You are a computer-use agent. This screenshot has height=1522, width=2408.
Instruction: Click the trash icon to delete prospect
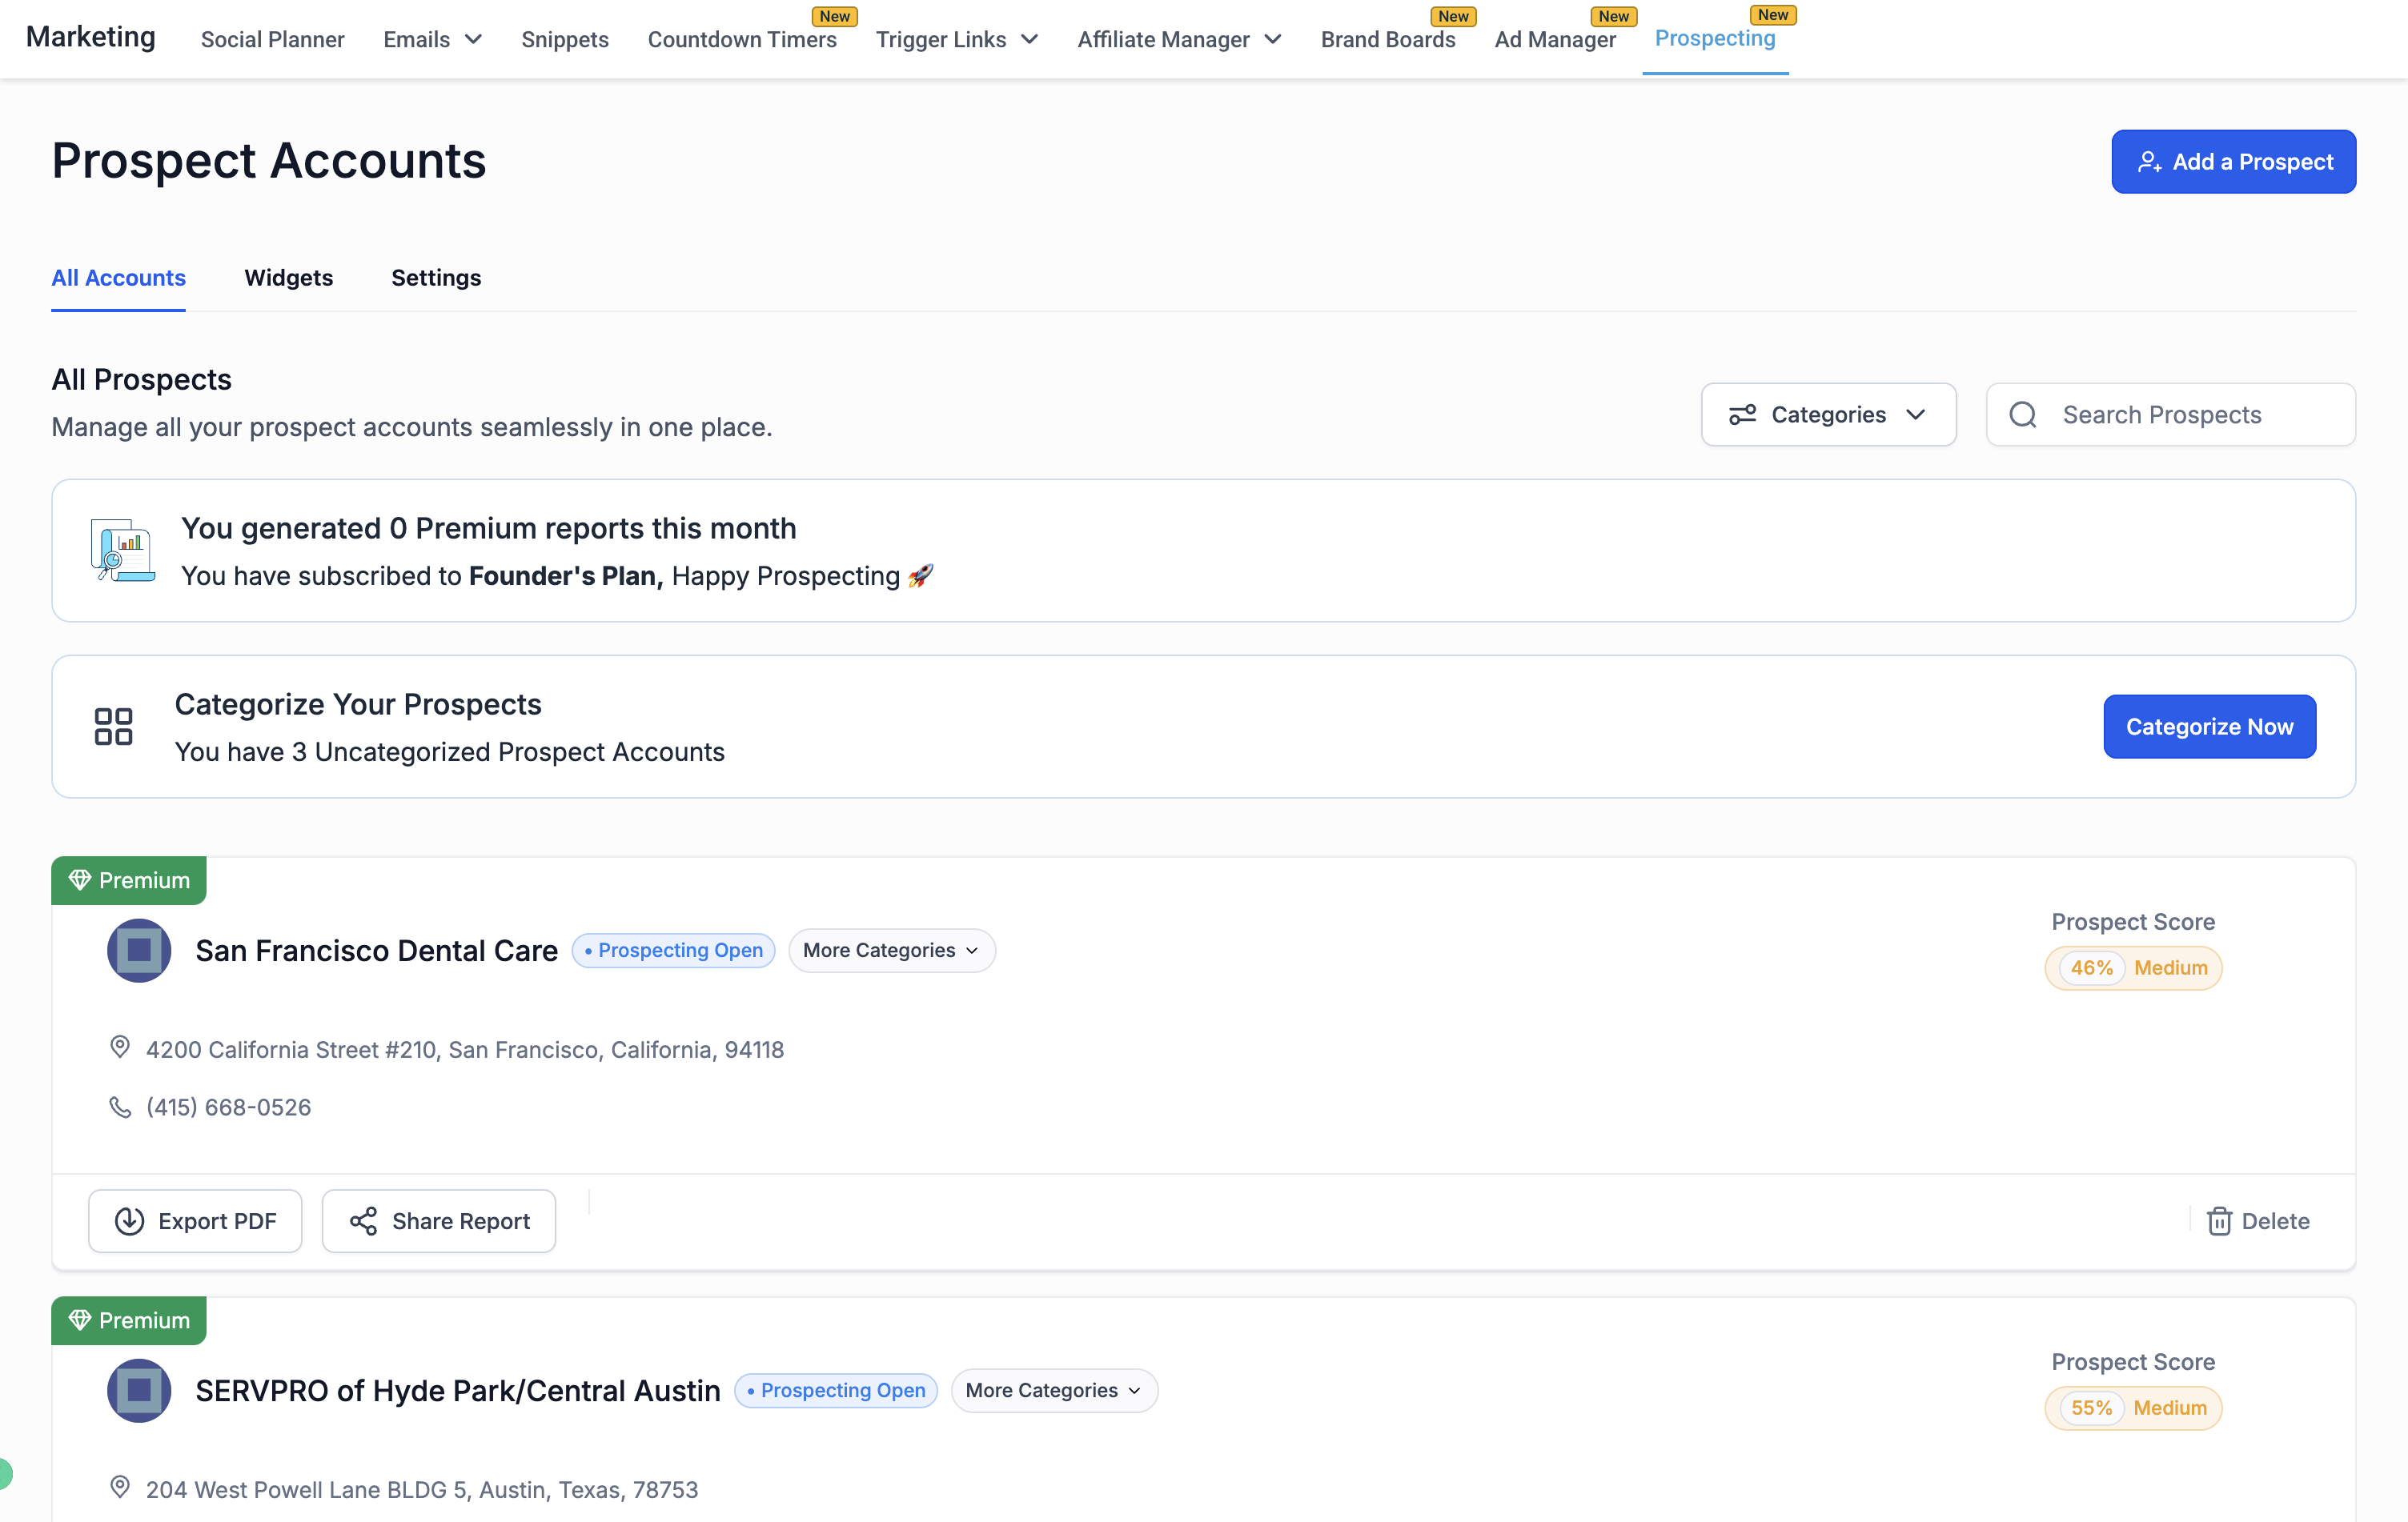pyautogui.click(x=2219, y=1220)
